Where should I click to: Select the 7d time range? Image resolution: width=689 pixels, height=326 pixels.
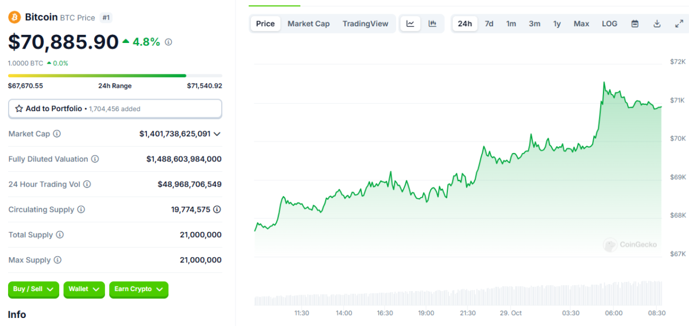[x=489, y=23]
